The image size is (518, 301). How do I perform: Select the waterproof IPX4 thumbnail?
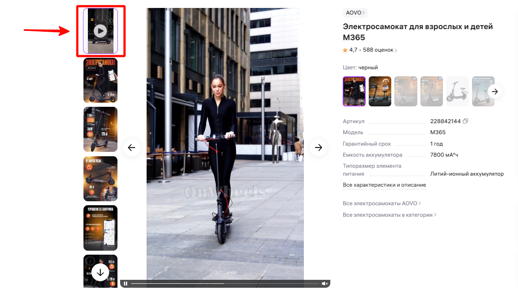click(100, 179)
